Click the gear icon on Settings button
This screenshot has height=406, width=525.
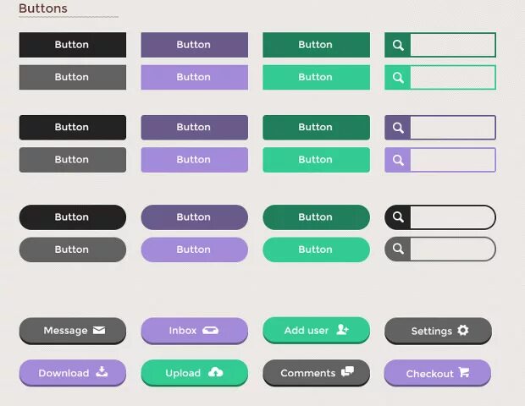(x=462, y=330)
